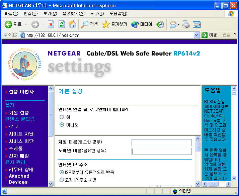The height and width of the screenshot is (196, 239).
Task: Click settings form scroll up arrow
Action: (x=197, y=138)
